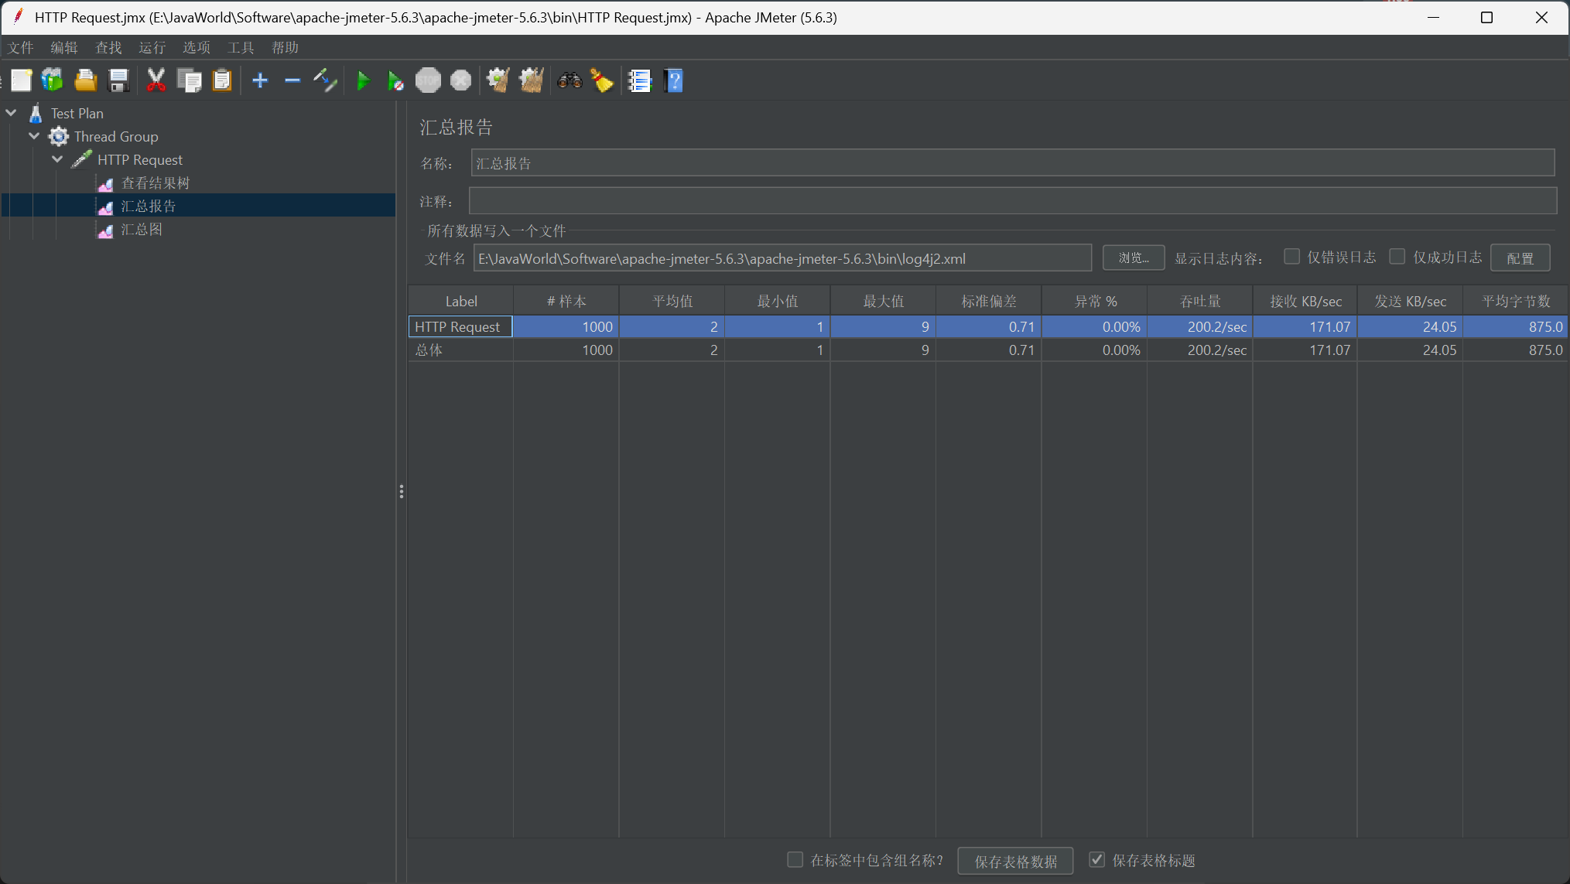1570x884 pixels.
Task: Enable the 仅错误日志 checkbox
Action: (x=1291, y=257)
